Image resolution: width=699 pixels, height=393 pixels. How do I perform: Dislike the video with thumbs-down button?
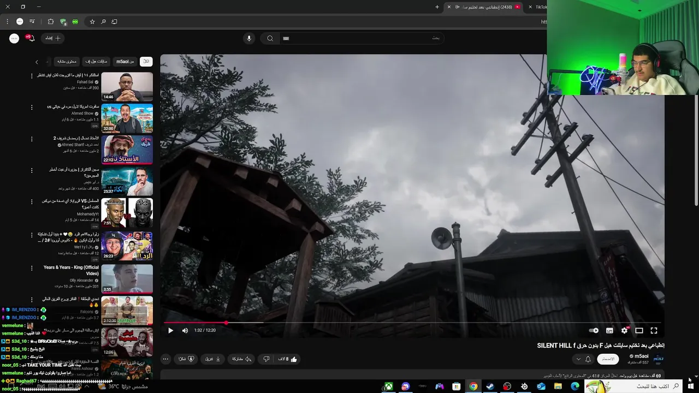tap(266, 359)
